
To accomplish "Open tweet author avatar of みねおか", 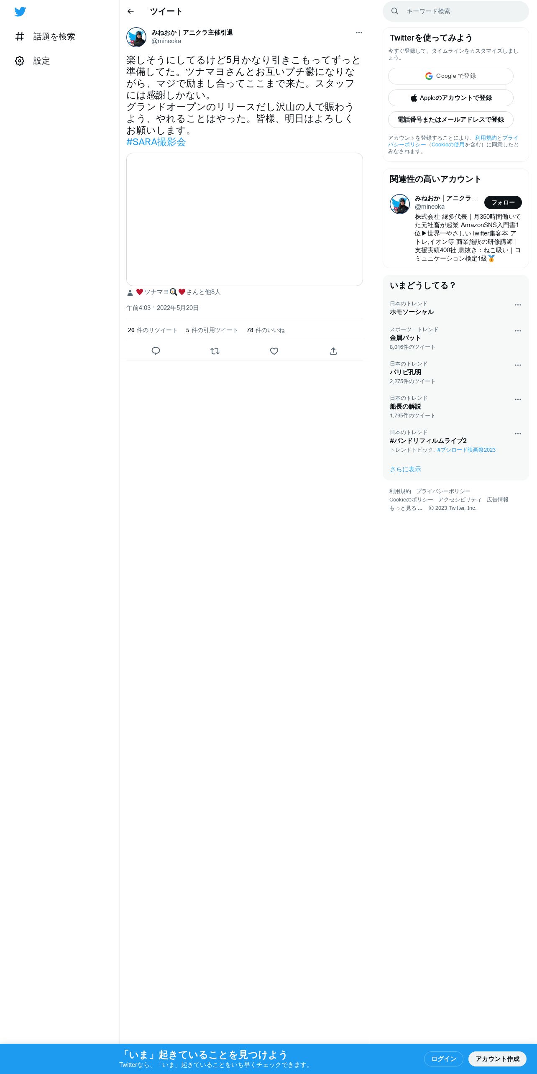I will (136, 37).
